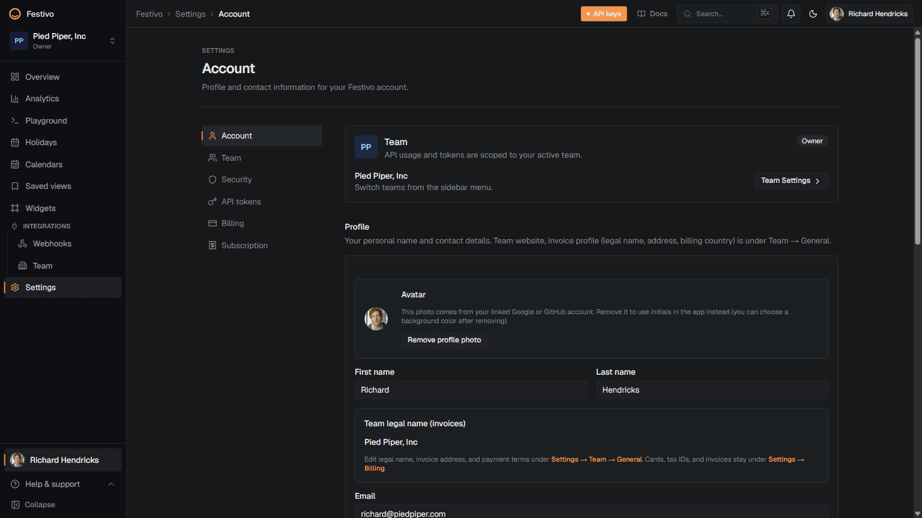The width and height of the screenshot is (922, 518).
Task: Click the Billing card icon
Action: [212, 224]
